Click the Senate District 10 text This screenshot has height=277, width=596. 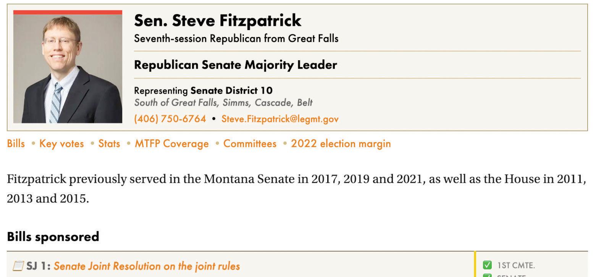point(231,91)
